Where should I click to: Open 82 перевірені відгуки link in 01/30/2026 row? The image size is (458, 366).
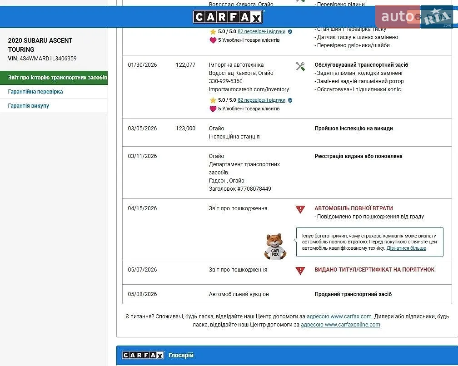click(x=261, y=100)
